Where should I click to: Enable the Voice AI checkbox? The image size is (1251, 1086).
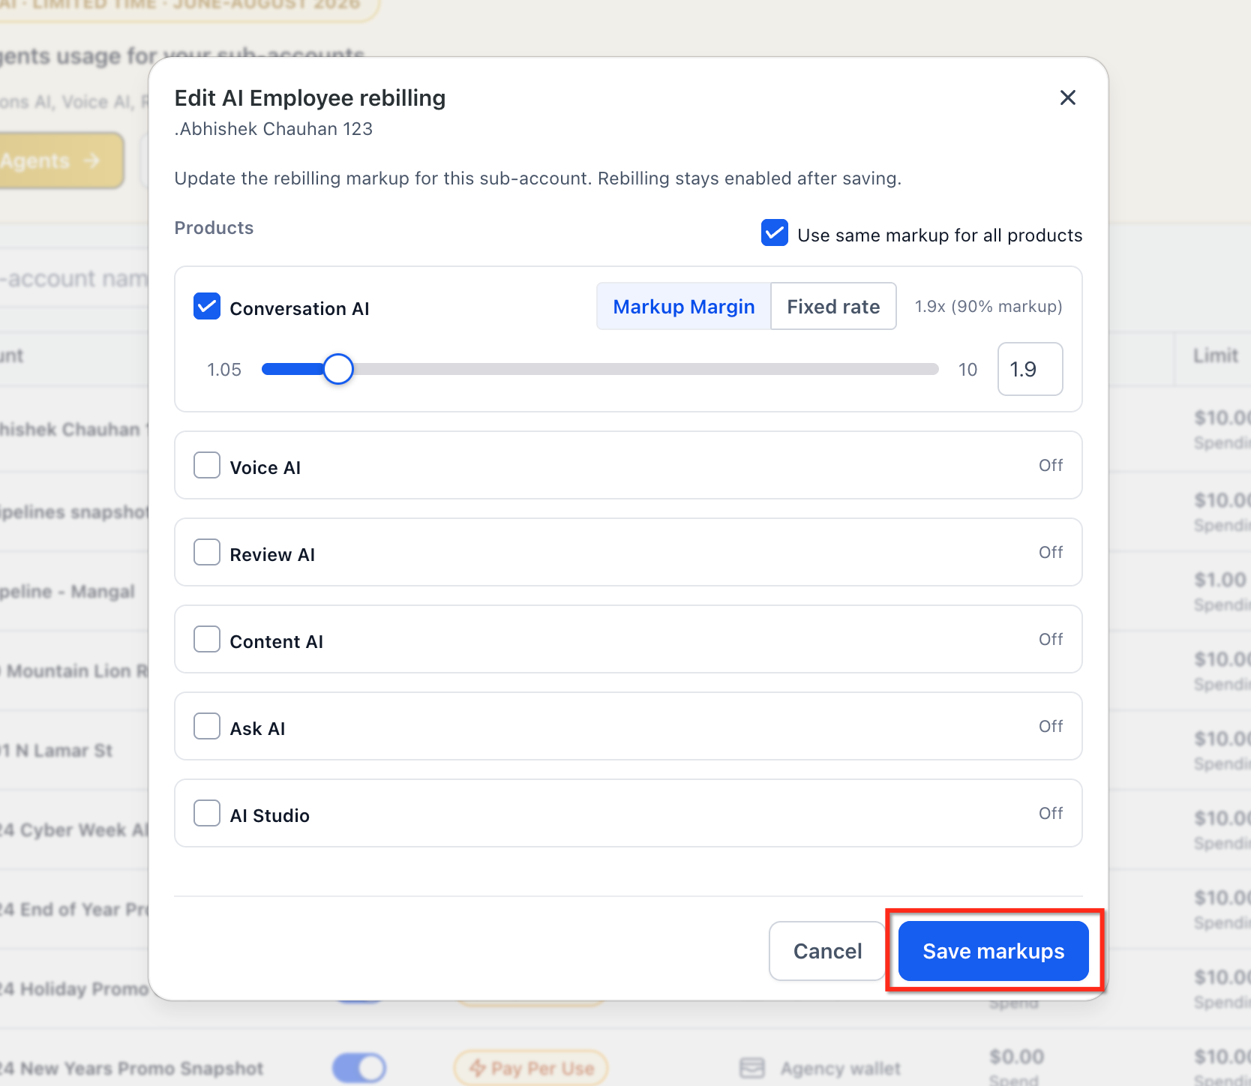coord(207,465)
